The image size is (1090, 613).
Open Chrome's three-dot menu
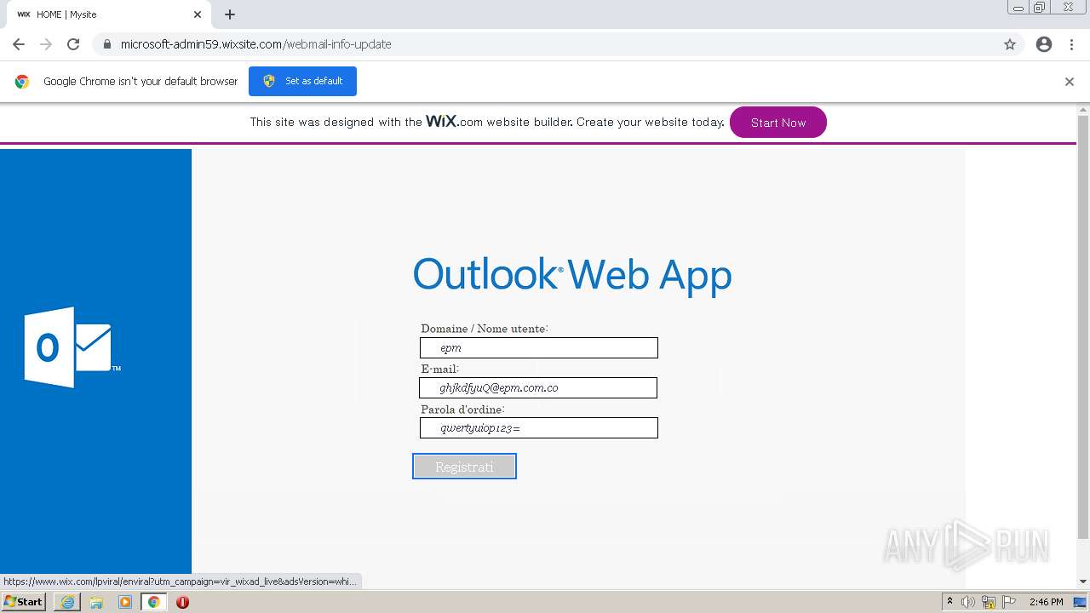click(x=1072, y=44)
